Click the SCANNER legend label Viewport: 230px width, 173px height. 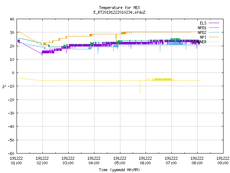(x=199, y=42)
